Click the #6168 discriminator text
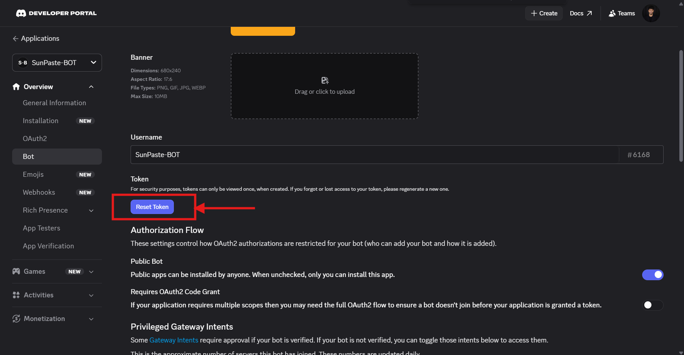 pyautogui.click(x=639, y=155)
